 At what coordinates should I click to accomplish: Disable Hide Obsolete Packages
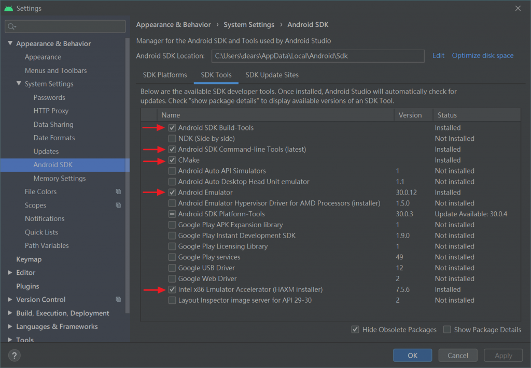(355, 330)
